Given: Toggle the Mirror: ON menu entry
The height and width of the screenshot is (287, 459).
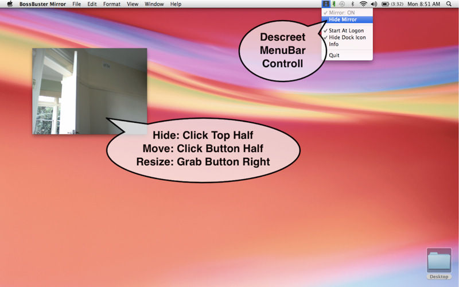Looking at the screenshot, I should coord(347,13).
